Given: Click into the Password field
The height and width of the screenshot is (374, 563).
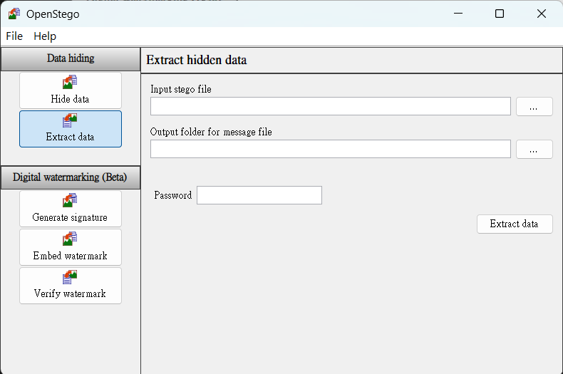Looking at the screenshot, I should tap(259, 195).
